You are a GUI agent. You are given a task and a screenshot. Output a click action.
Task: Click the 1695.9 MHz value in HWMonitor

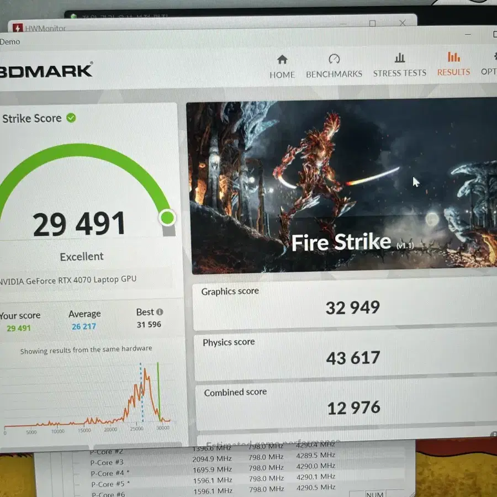pos(213,469)
